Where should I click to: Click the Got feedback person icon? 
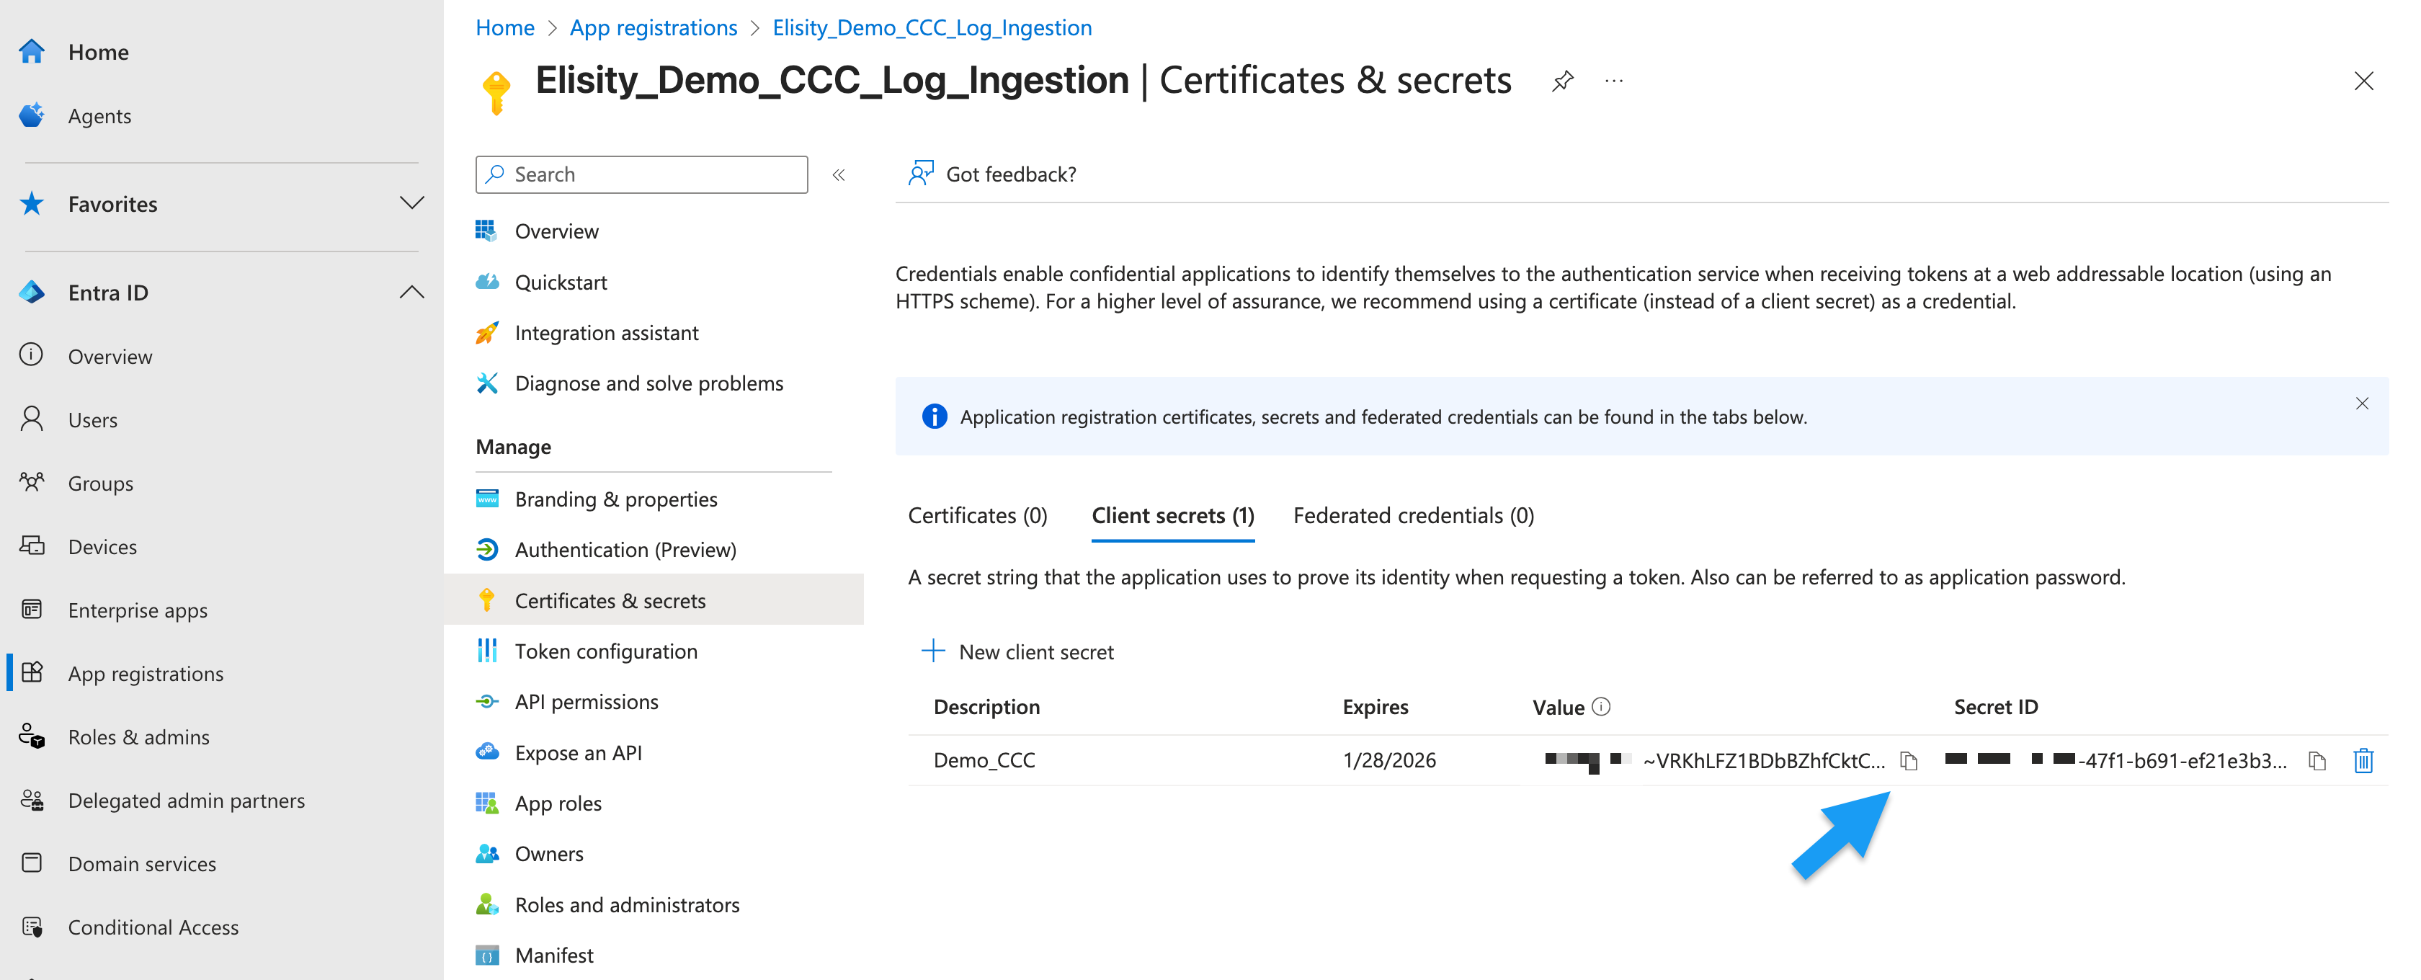921,174
